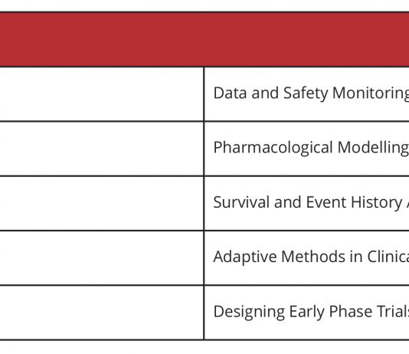Select blank cell beside Adaptive Methods row
This screenshot has width=409, height=354.
coord(101,258)
